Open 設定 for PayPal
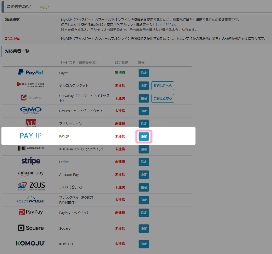Viewport: 272px width, 254px height. (x=144, y=73)
